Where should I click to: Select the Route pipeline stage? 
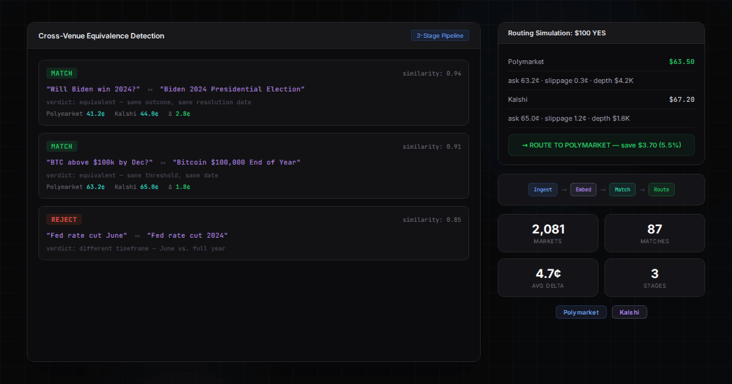(661, 190)
